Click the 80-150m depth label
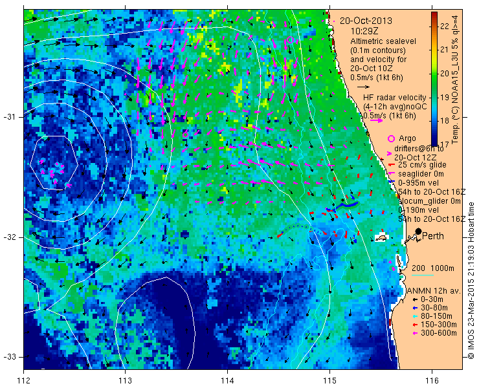 pos(436,316)
